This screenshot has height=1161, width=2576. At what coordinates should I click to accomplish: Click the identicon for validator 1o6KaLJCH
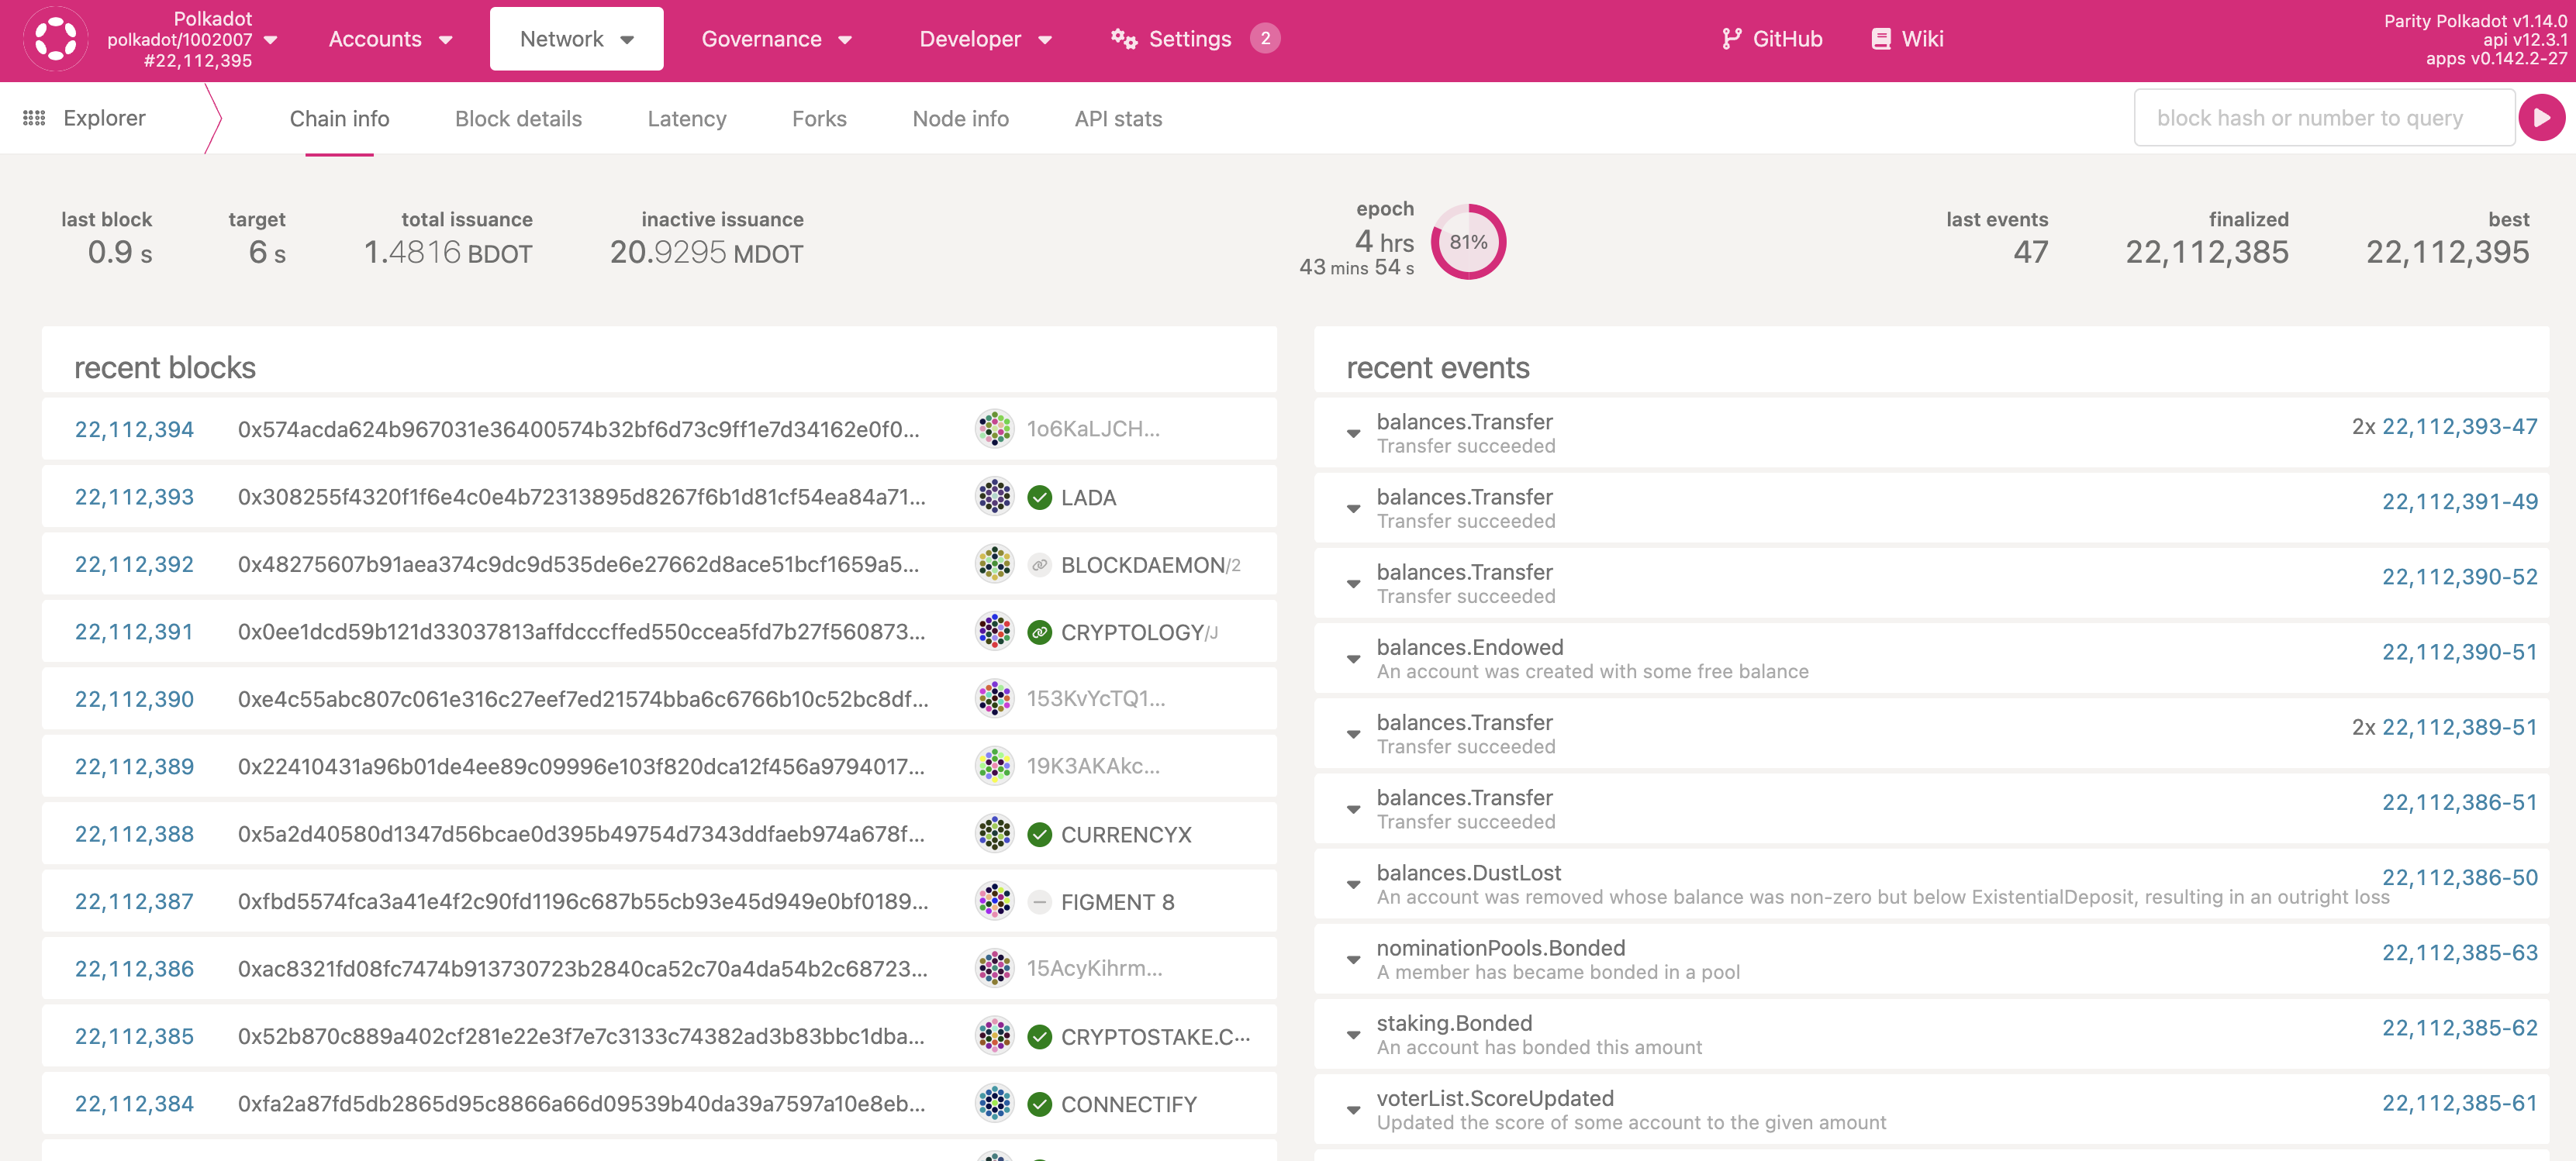click(x=994, y=429)
